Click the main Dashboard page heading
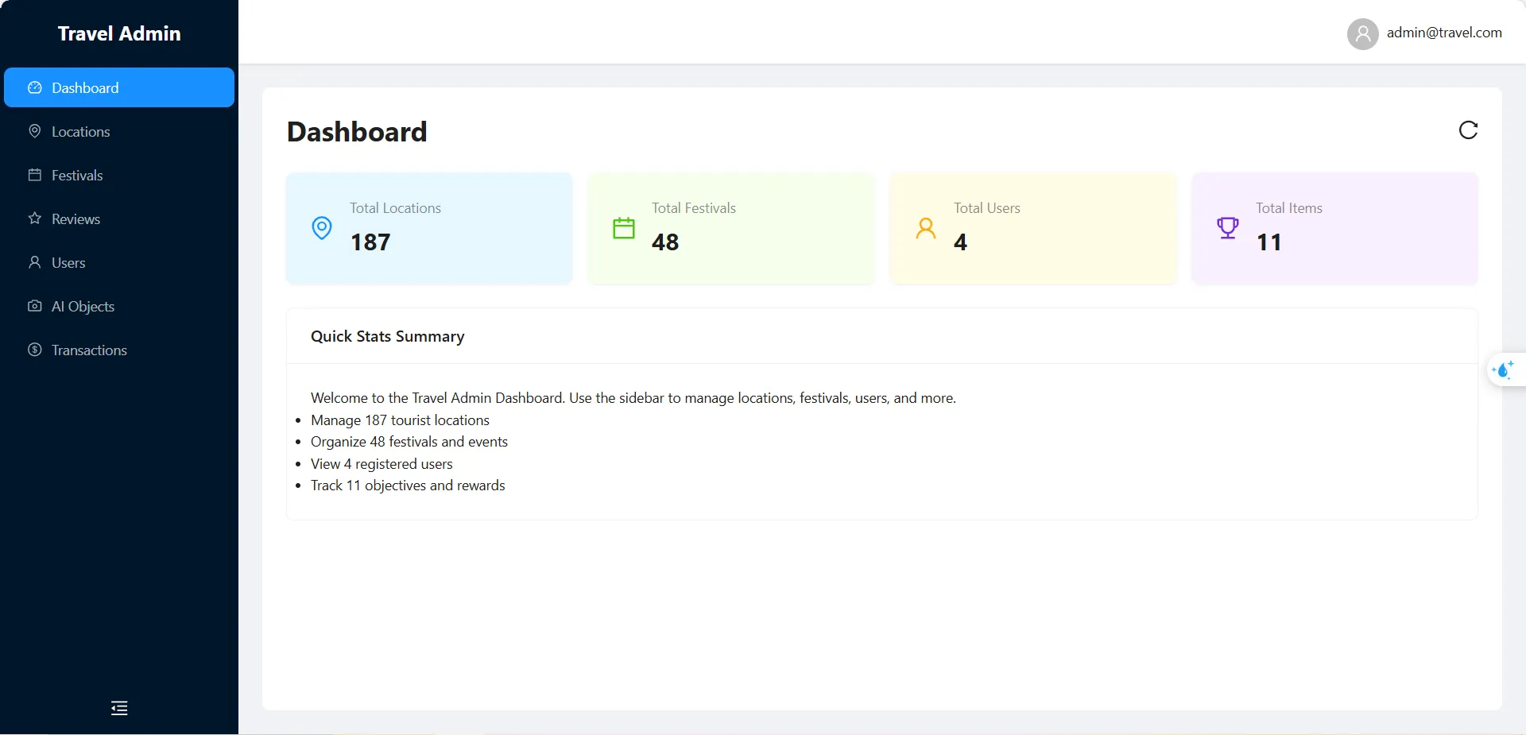The width and height of the screenshot is (1526, 735). [357, 132]
